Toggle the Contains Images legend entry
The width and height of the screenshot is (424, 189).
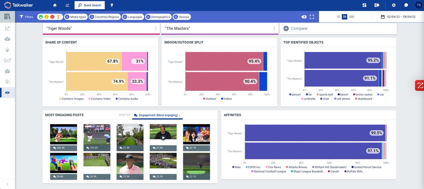click(71, 99)
